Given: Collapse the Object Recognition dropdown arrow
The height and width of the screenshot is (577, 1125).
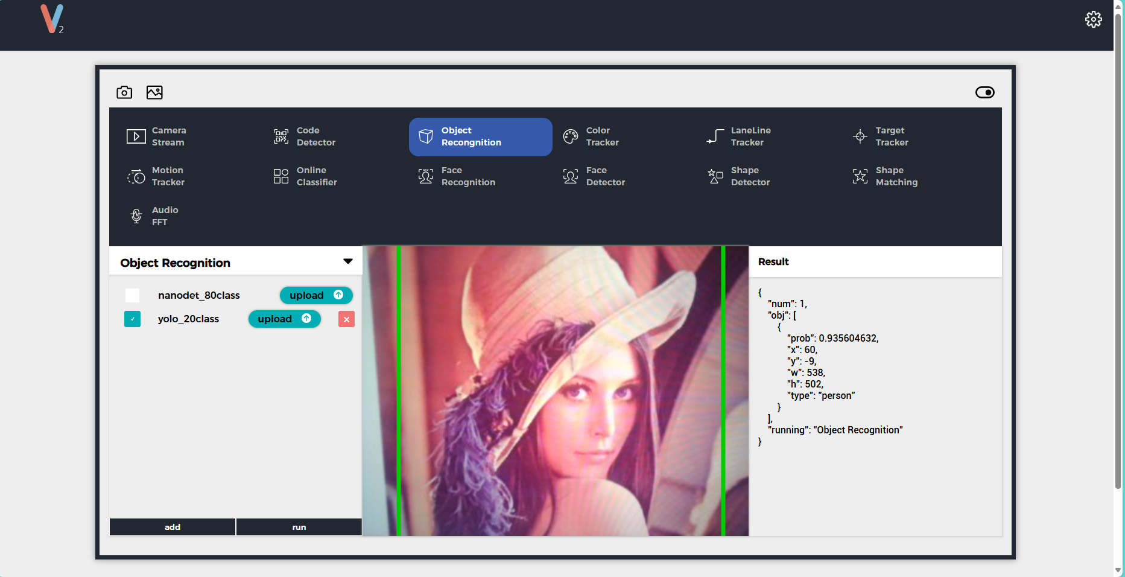Looking at the screenshot, I should pos(347,261).
